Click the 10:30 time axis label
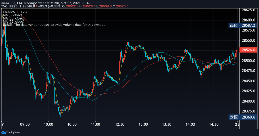 pyautogui.click(x=72, y=124)
